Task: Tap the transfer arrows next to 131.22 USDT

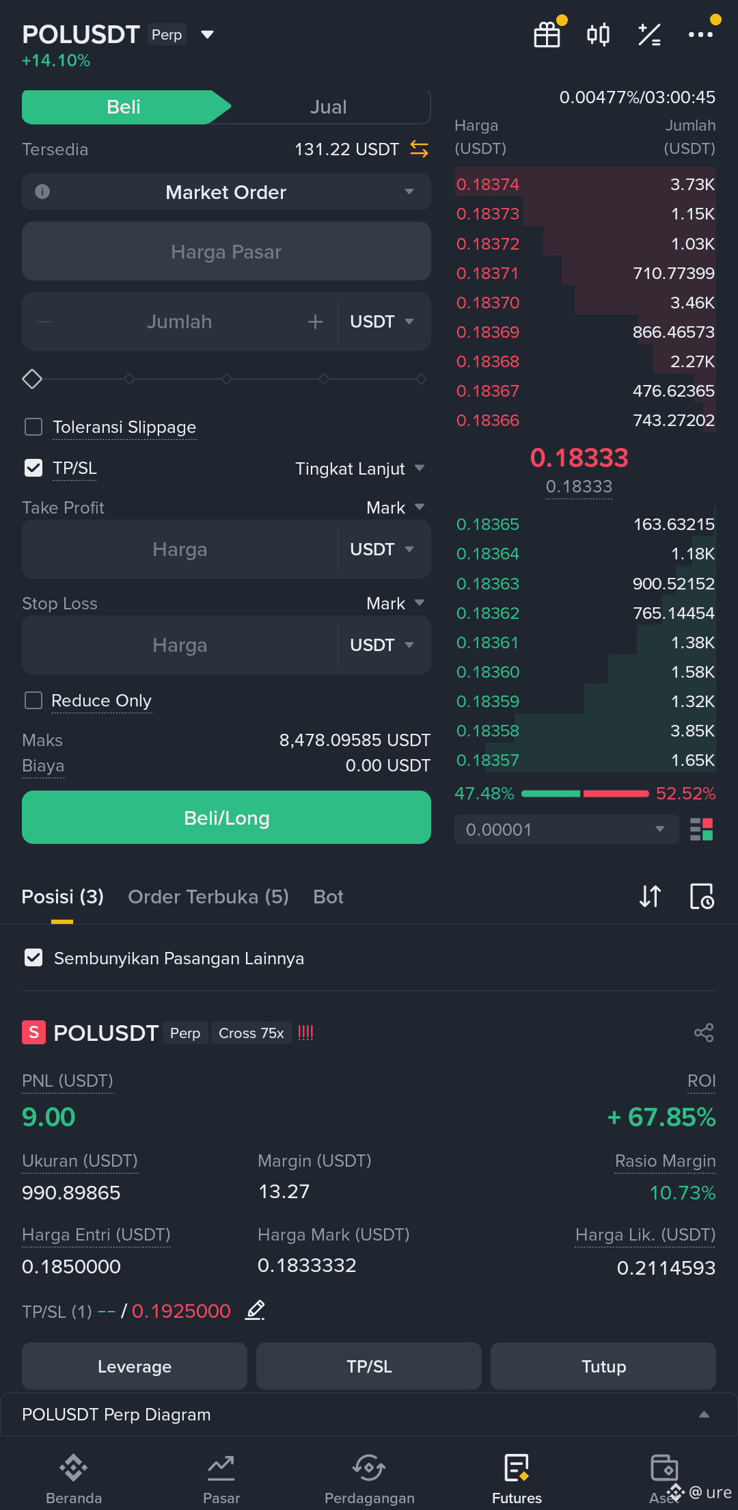Action: [419, 148]
